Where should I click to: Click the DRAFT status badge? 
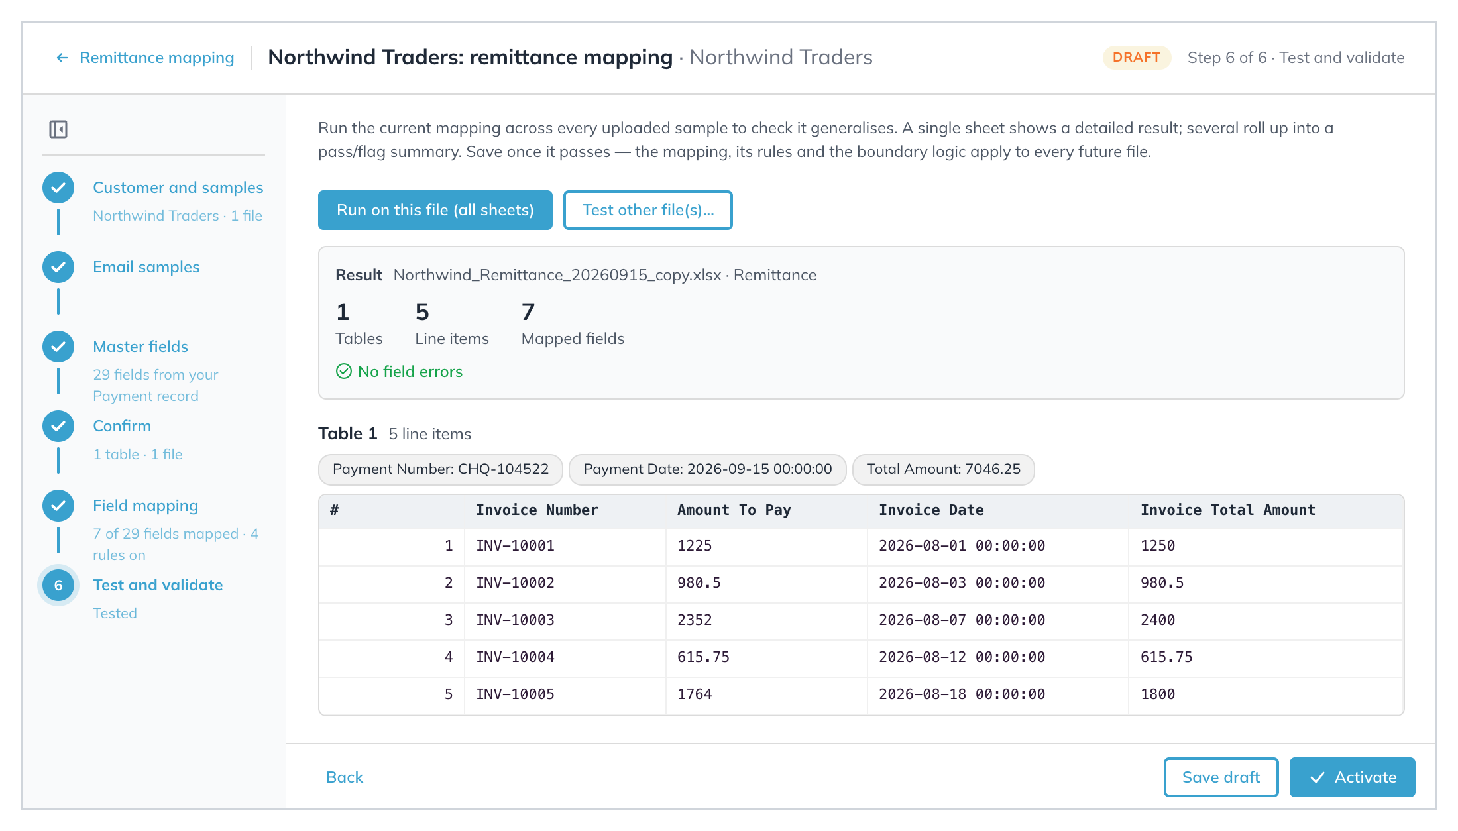[1137, 58]
